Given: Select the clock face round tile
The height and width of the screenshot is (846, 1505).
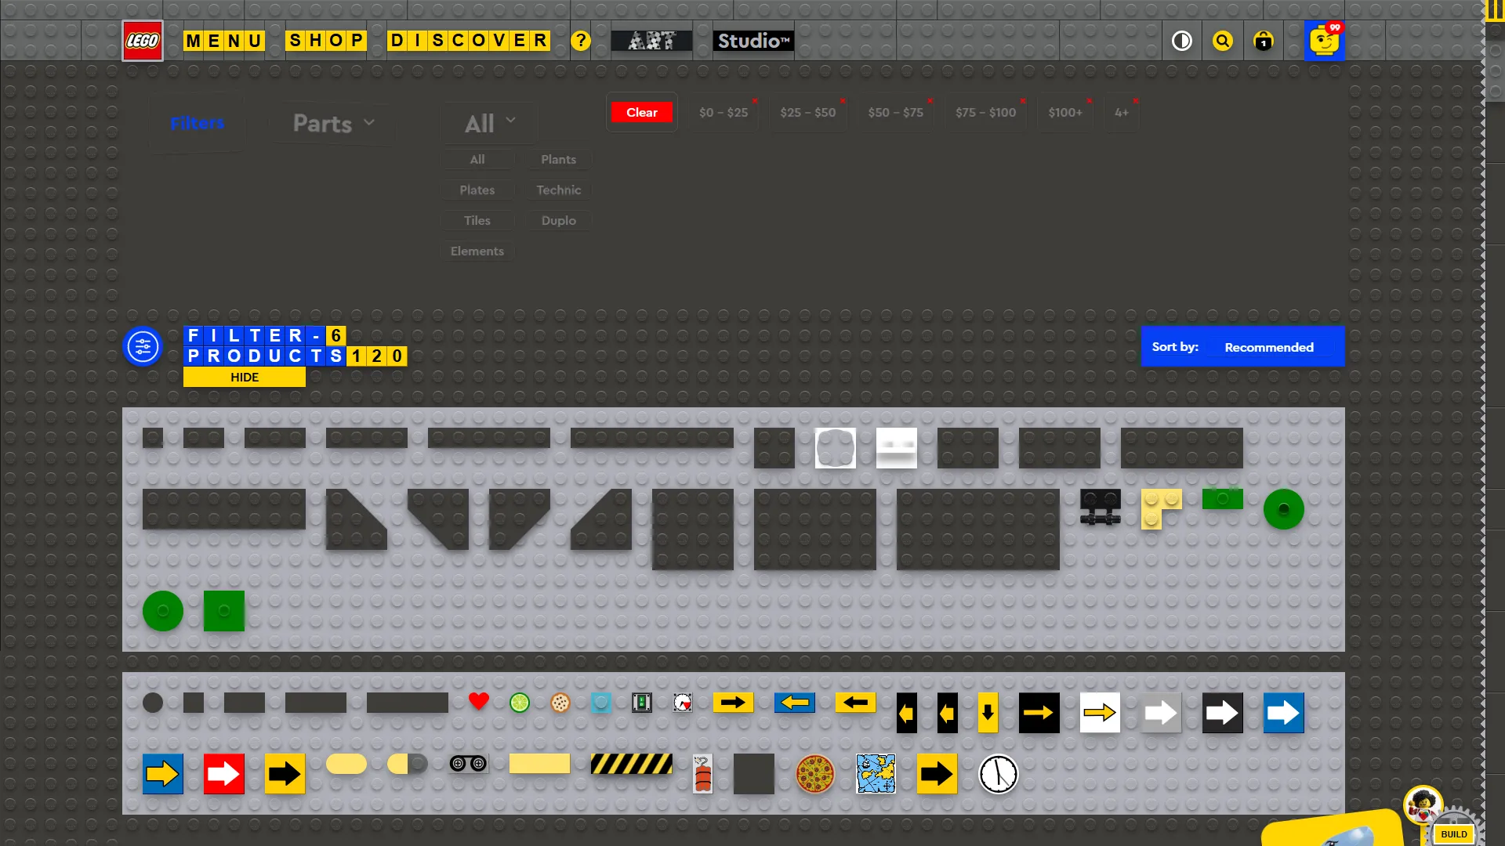Looking at the screenshot, I should pos(999,774).
